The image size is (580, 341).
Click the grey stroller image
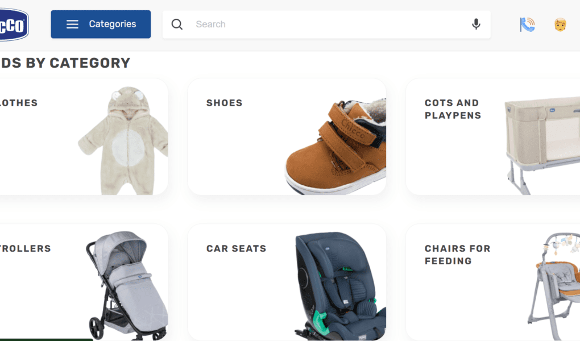pyautogui.click(x=127, y=285)
